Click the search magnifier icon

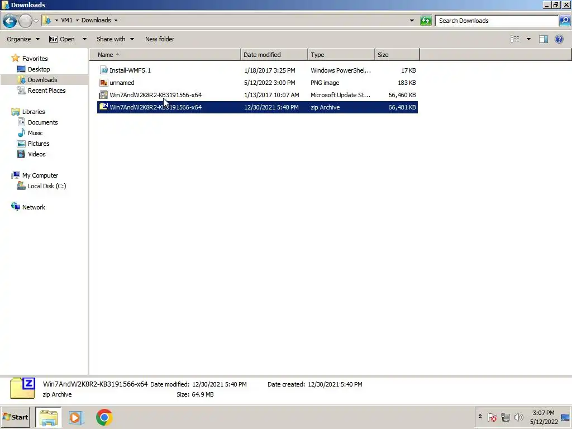pyautogui.click(x=564, y=21)
